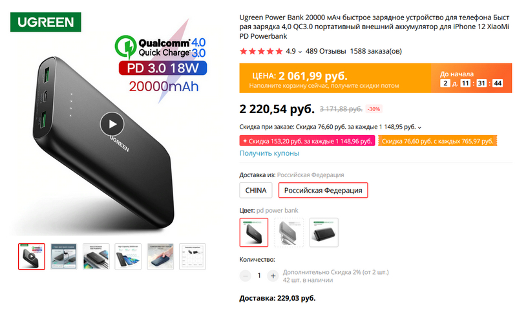Expand the order discount details arrow

419,127
